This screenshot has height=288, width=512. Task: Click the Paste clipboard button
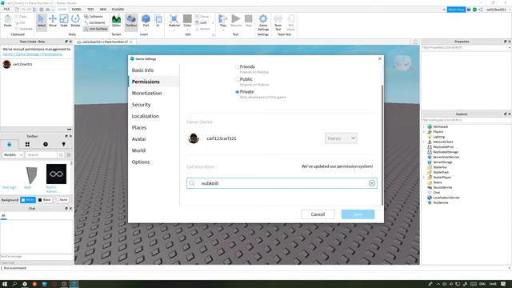pos(7,21)
